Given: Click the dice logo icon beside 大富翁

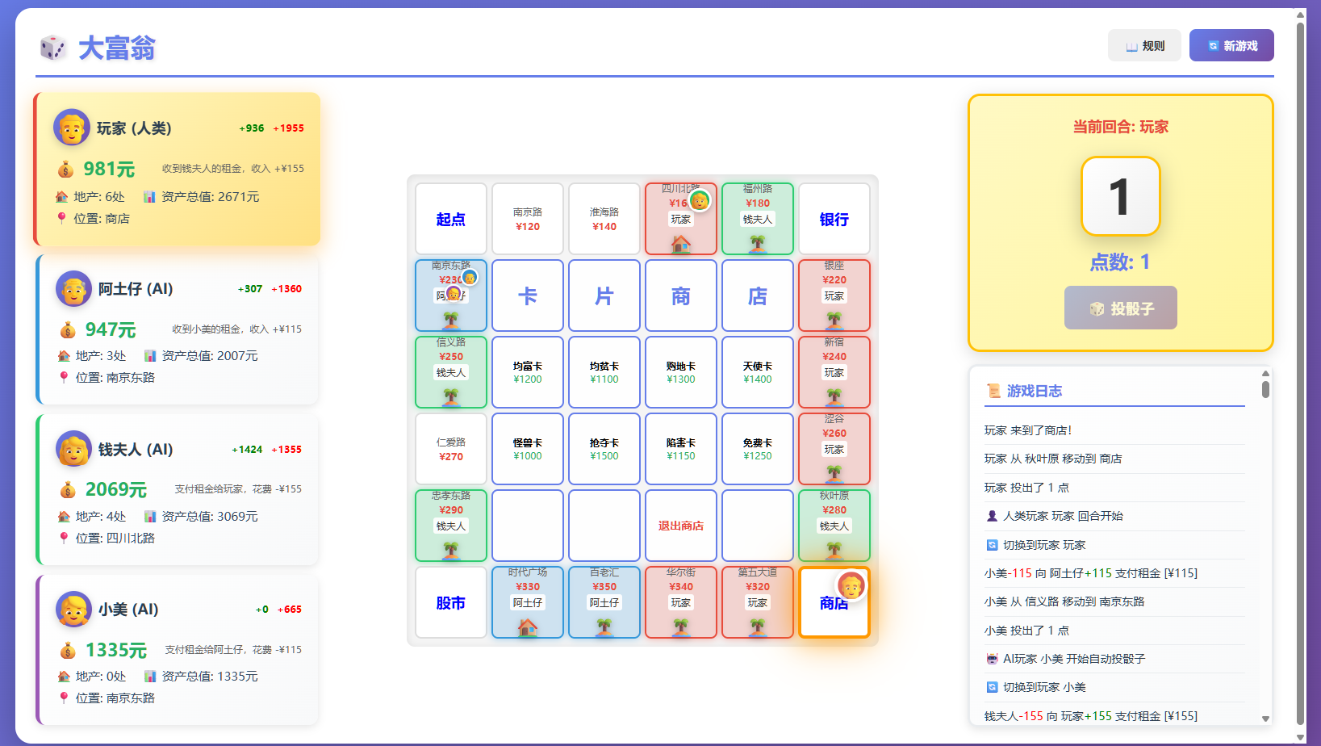Looking at the screenshot, I should click(x=53, y=48).
